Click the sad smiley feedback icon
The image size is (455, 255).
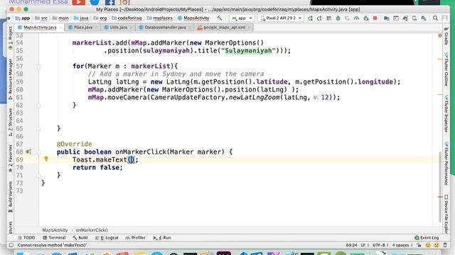pos(437,245)
